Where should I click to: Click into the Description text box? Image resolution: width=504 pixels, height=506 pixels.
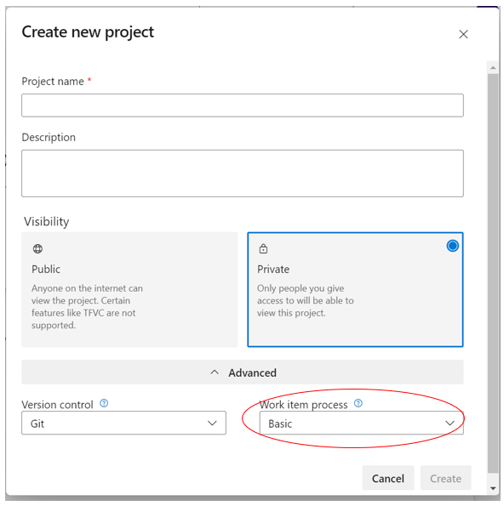(x=243, y=173)
